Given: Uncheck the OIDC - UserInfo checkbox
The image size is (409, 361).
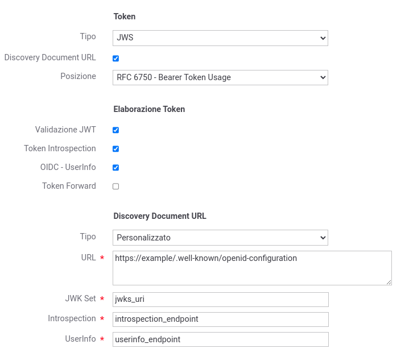Looking at the screenshot, I should coord(116,168).
